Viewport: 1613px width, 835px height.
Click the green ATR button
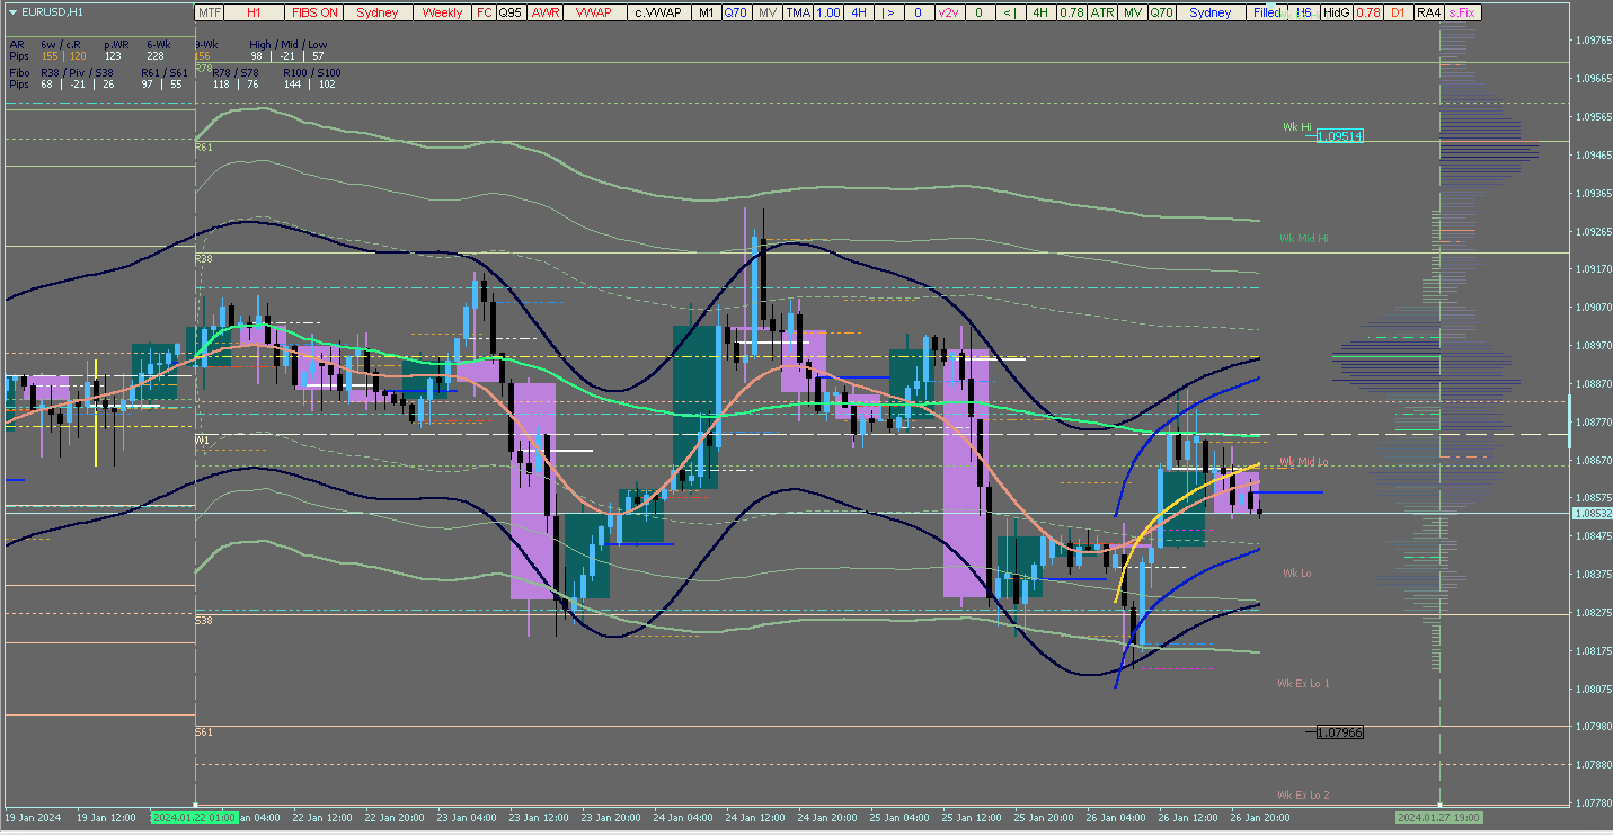click(1102, 12)
